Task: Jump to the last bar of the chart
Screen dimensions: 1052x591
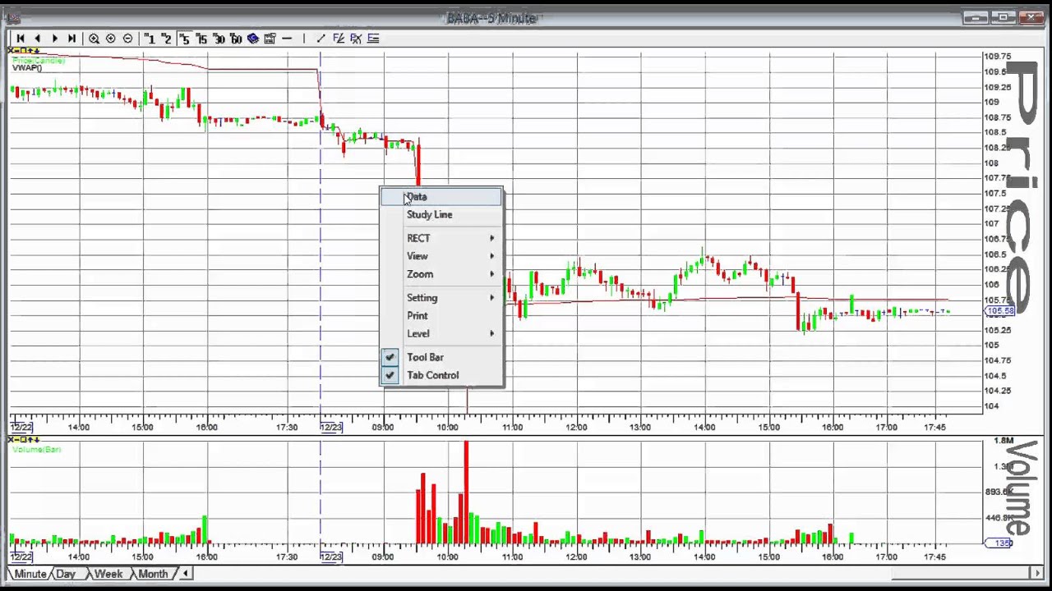Action: point(72,39)
